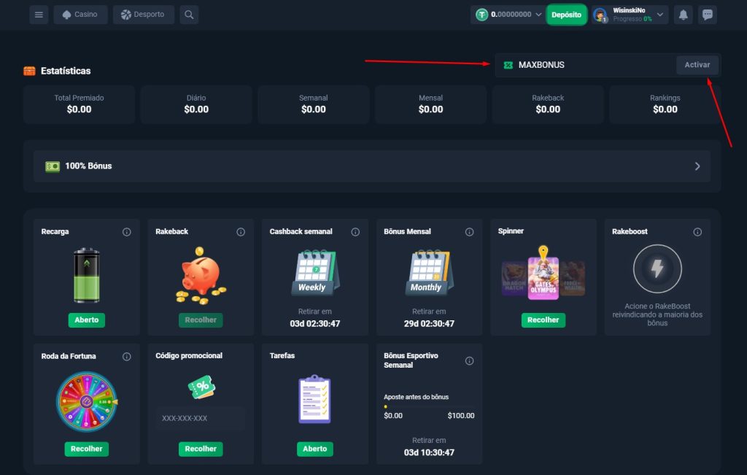Show info for Recarga
747x475 pixels.
(127, 232)
